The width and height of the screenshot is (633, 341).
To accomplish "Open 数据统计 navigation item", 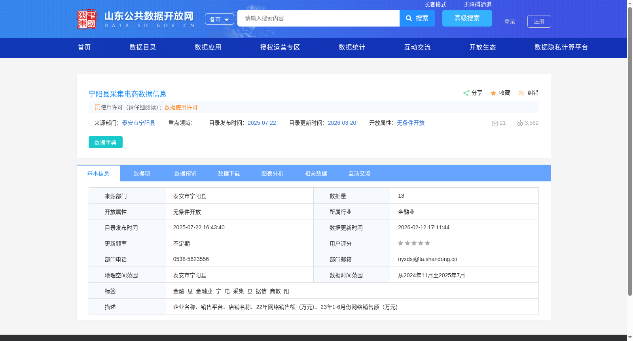I will click(x=352, y=48).
